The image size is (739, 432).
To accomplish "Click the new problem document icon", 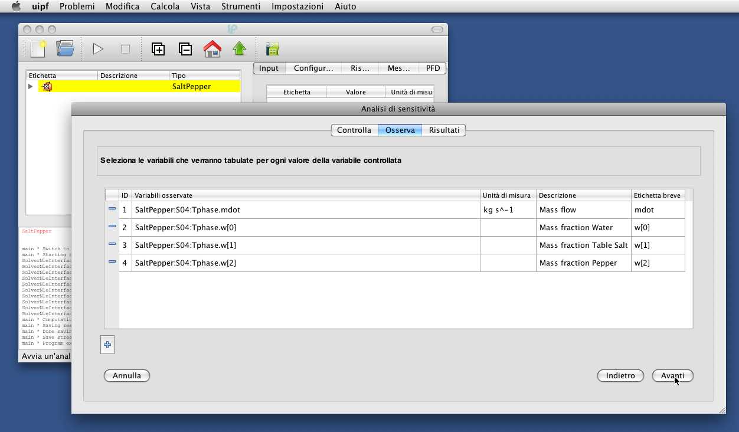I will (x=38, y=49).
